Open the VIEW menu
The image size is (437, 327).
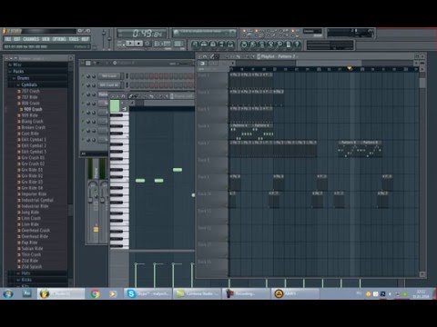pyautogui.click(x=46, y=39)
